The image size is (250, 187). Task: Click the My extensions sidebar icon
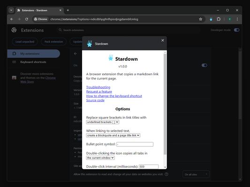point(14,54)
